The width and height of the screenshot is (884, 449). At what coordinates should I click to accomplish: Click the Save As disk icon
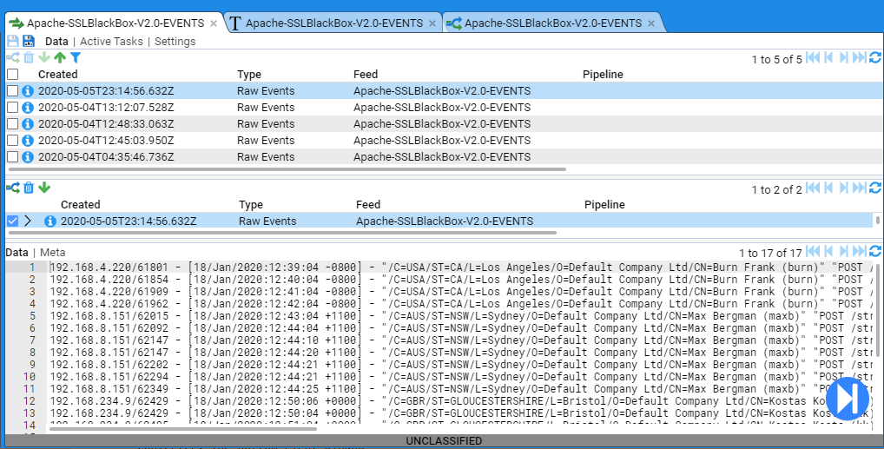(29, 42)
